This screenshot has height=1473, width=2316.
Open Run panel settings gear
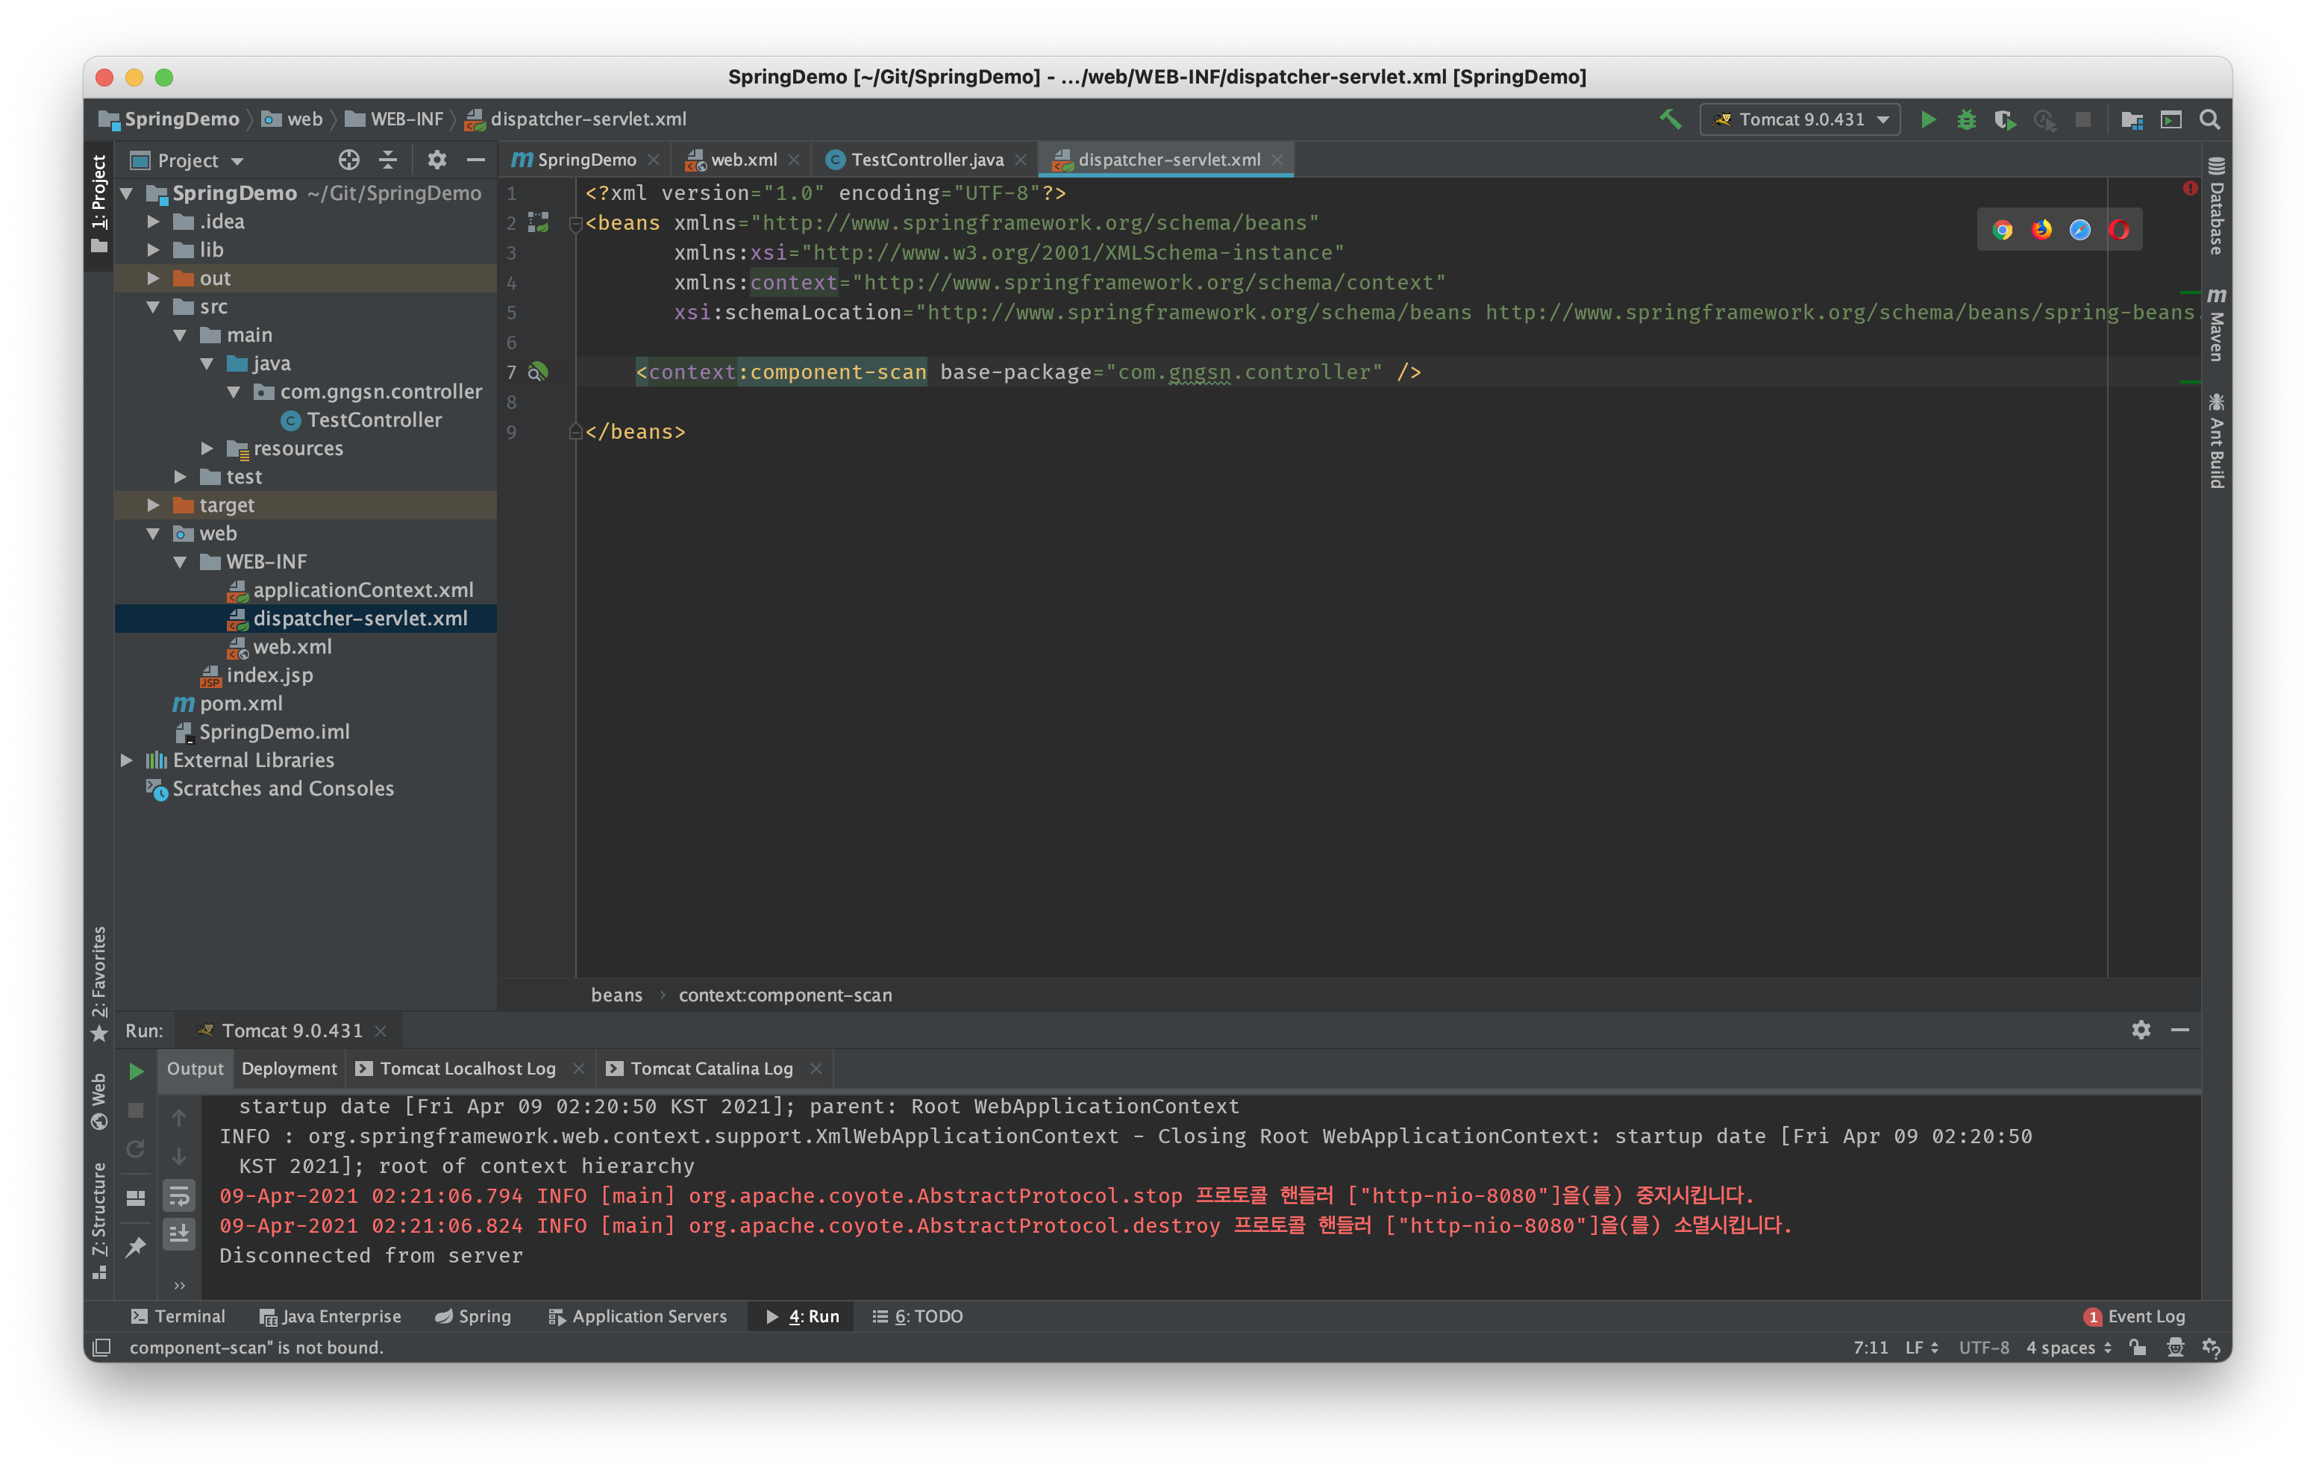click(2141, 1031)
